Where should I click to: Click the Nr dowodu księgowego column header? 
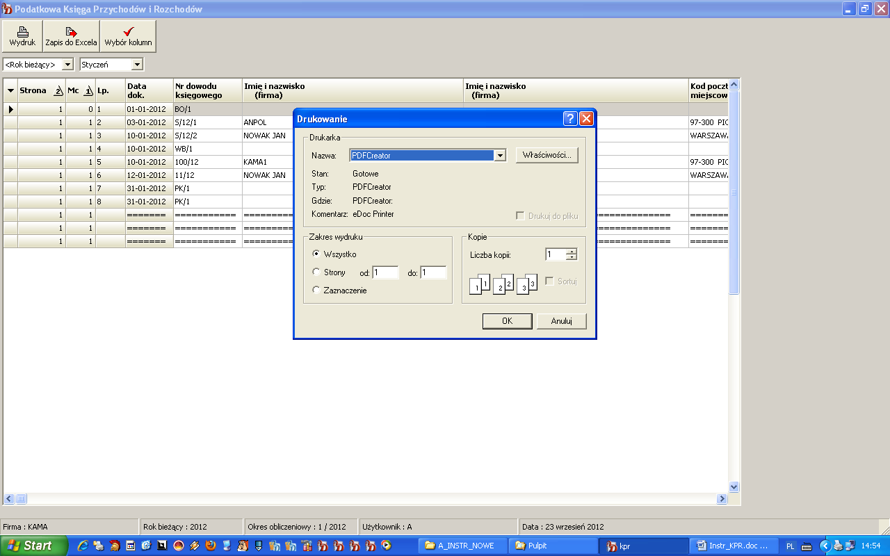tap(208, 91)
